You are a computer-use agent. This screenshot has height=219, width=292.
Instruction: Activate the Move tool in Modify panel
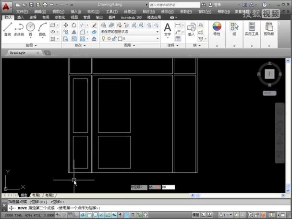pos(66,25)
